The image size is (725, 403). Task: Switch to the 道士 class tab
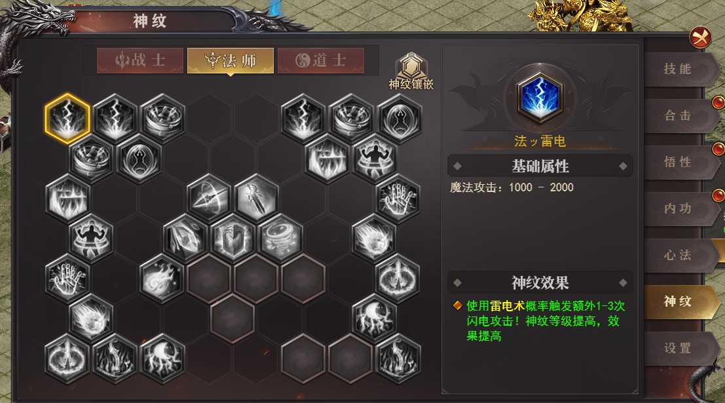[321, 60]
